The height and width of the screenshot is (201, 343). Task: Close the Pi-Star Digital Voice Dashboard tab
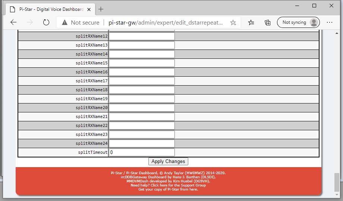[x=89, y=9]
